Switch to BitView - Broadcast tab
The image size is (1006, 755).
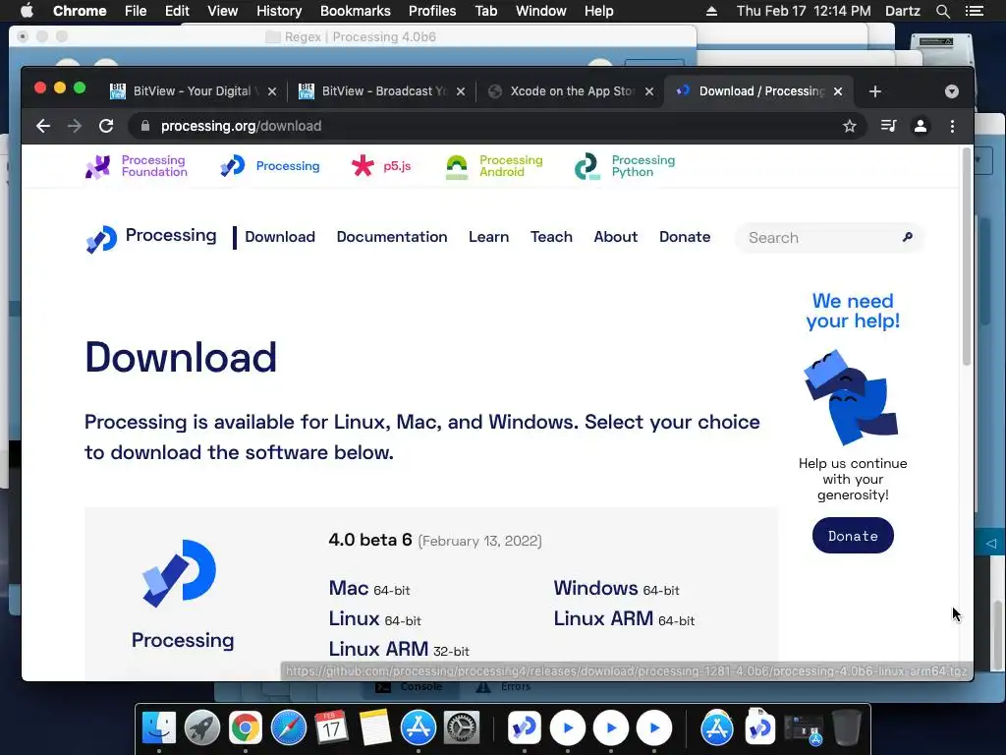tap(382, 91)
